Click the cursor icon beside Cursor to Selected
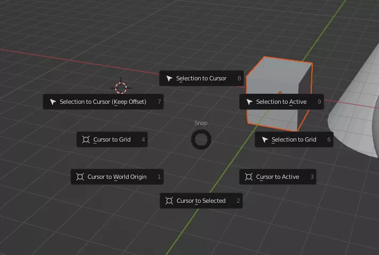 169,201
